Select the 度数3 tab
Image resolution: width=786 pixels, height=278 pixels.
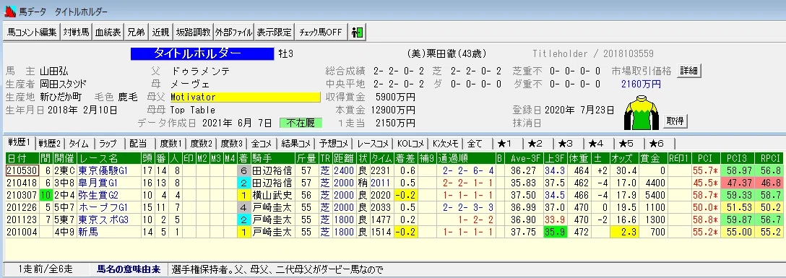point(232,143)
